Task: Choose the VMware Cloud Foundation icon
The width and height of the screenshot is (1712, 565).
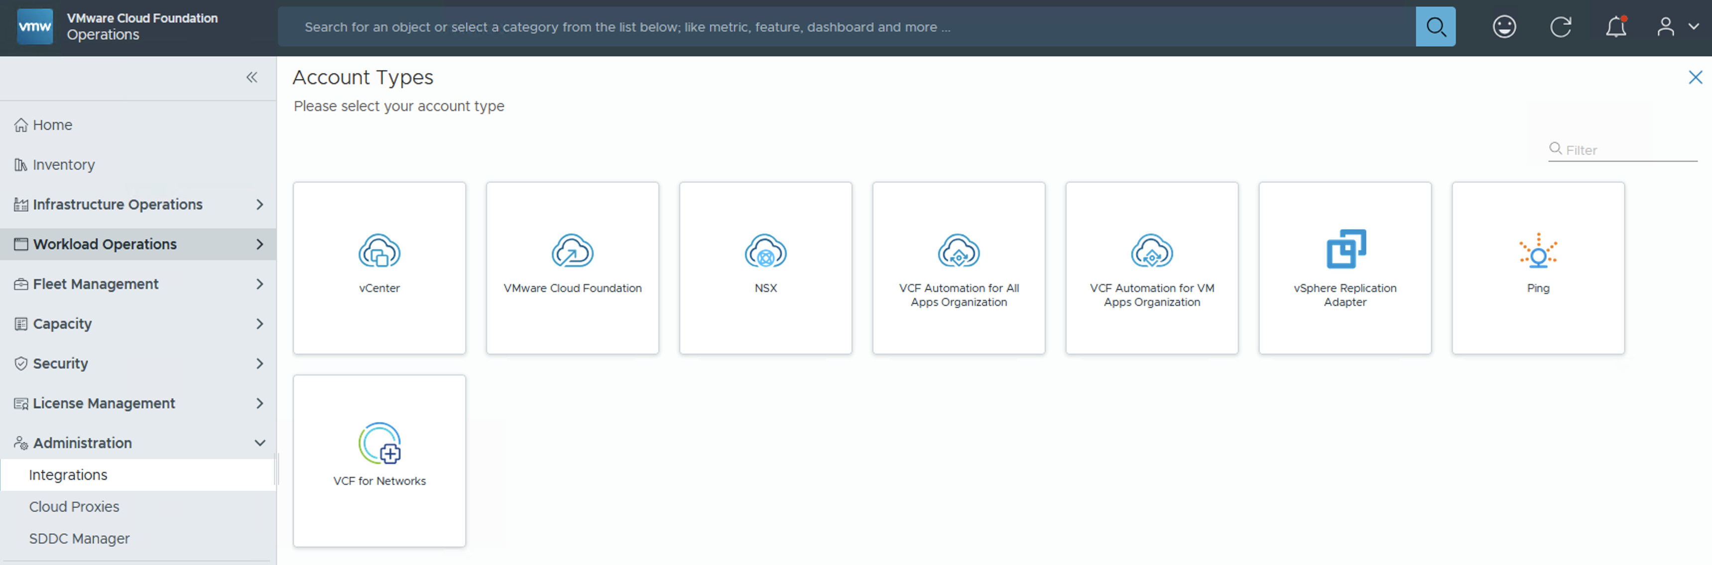Action: [x=572, y=251]
